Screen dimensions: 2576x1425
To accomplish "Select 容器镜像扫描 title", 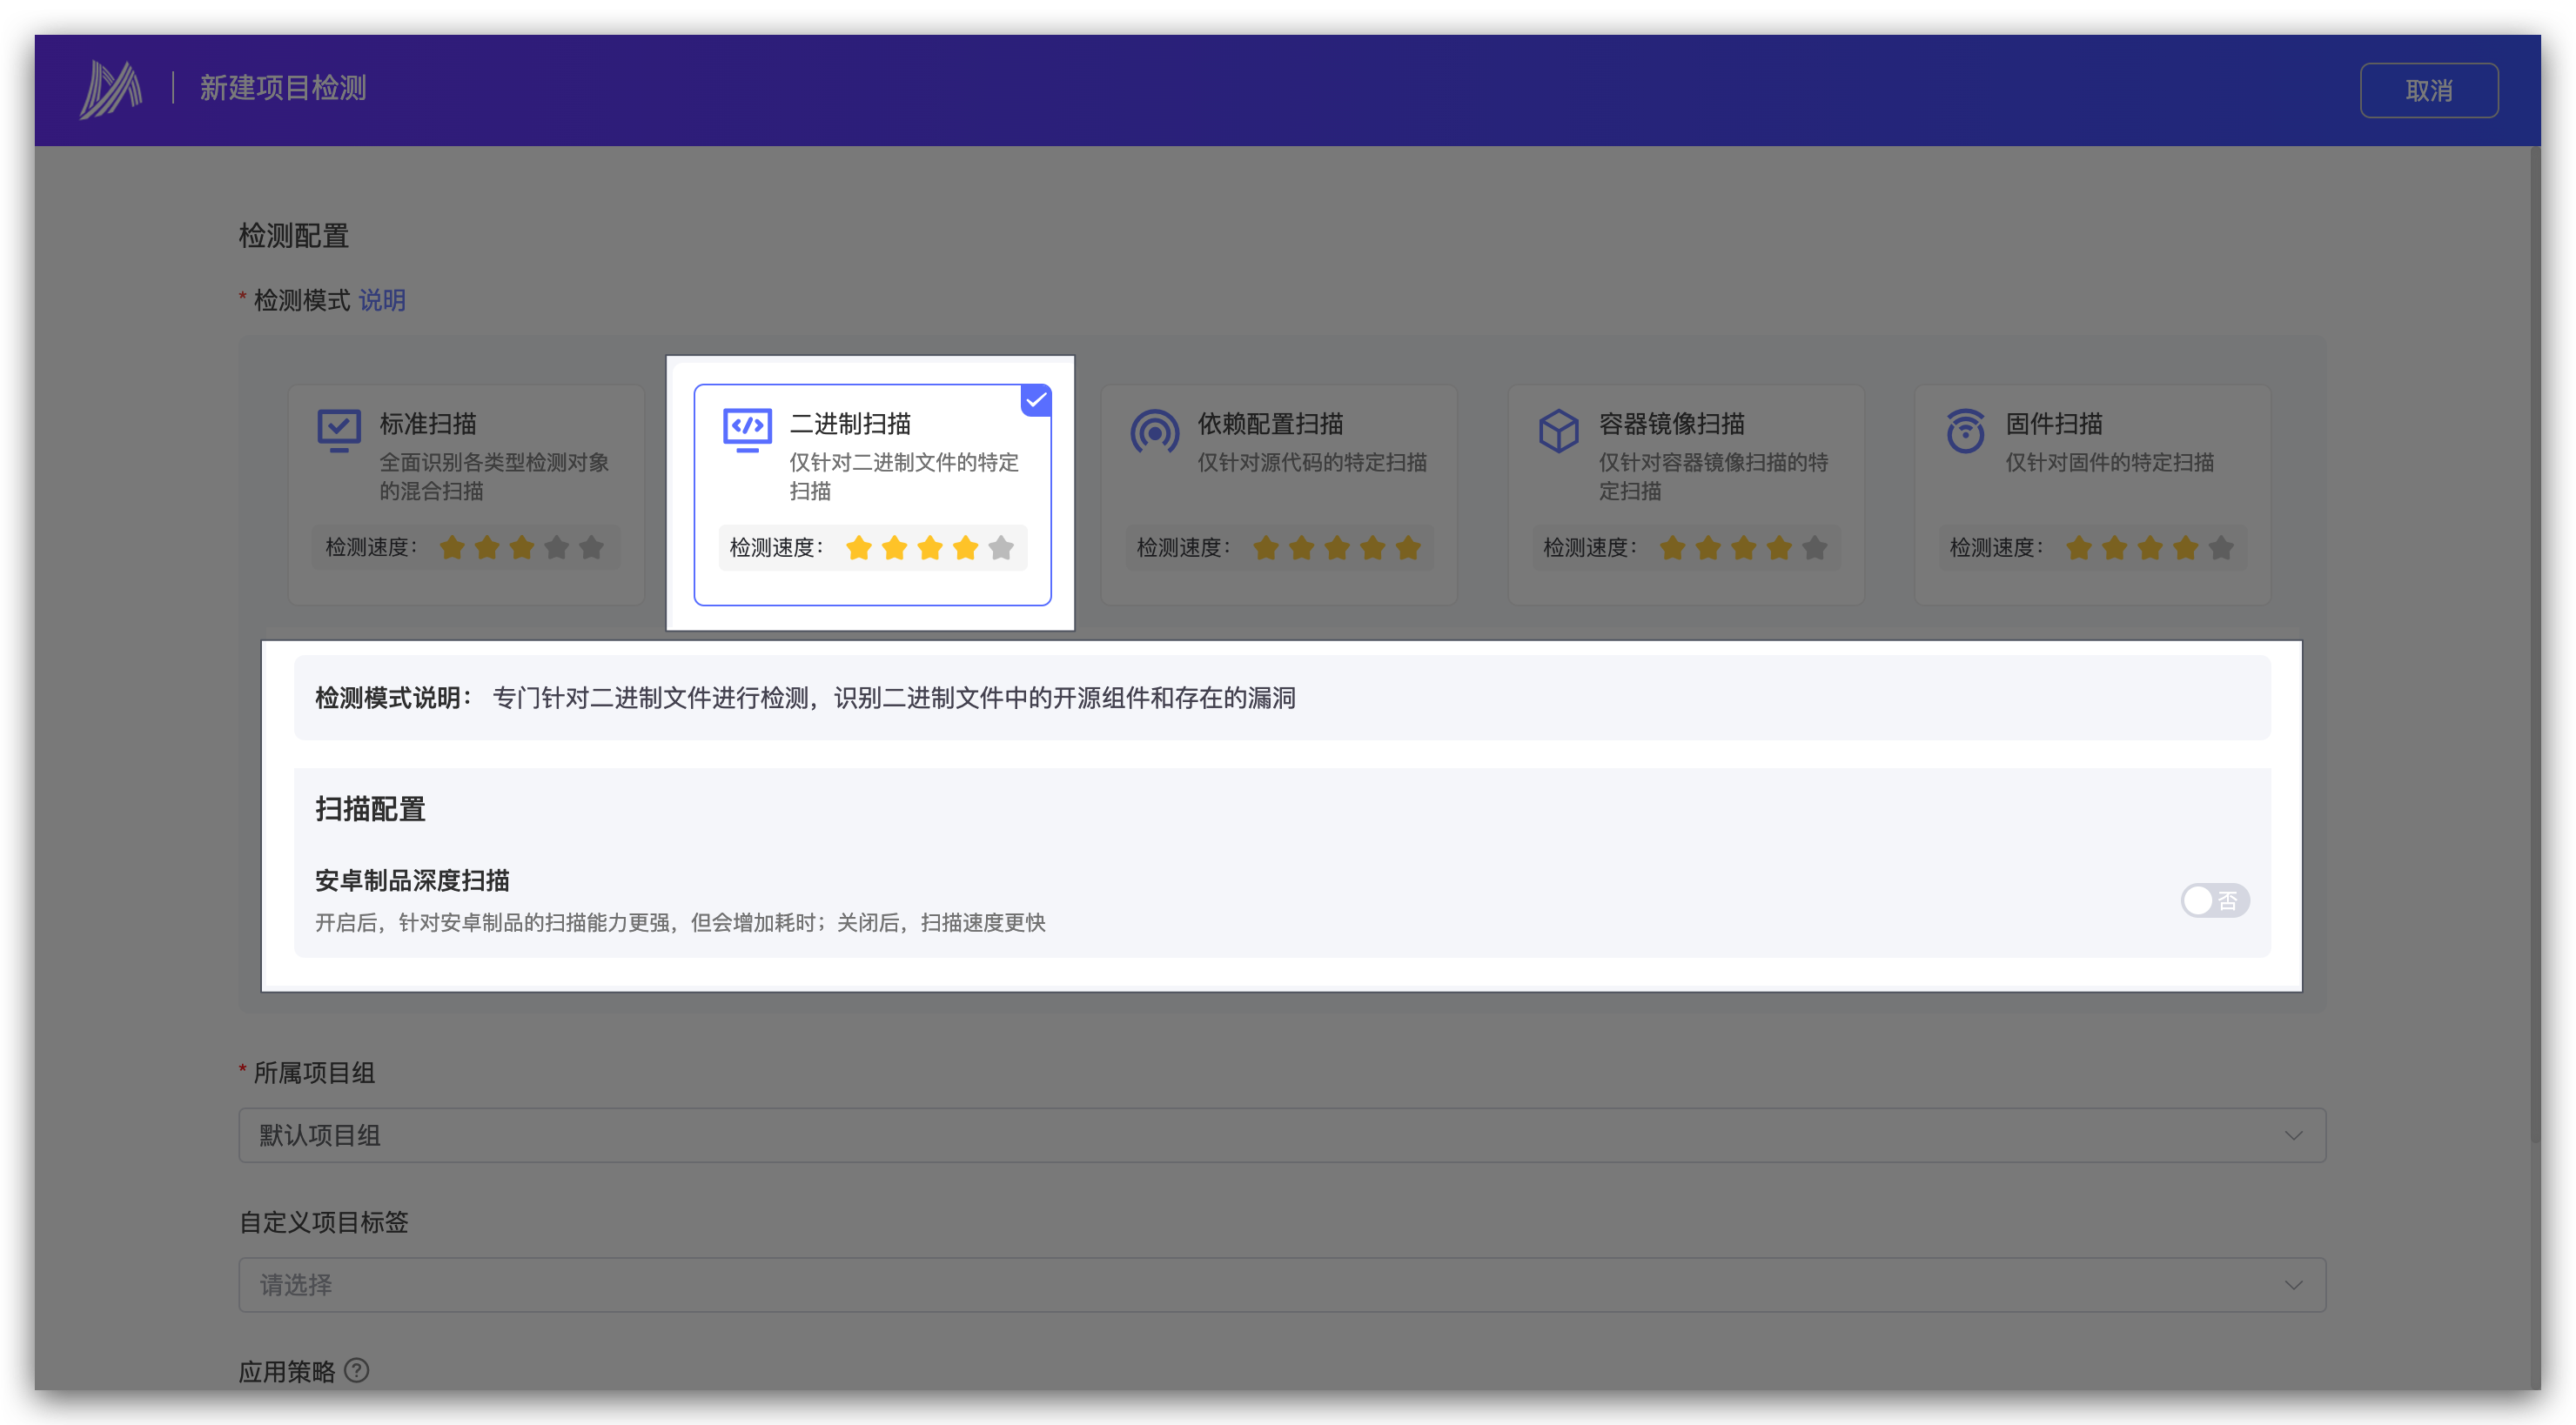I will pyautogui.click(x=1671, y=424).
